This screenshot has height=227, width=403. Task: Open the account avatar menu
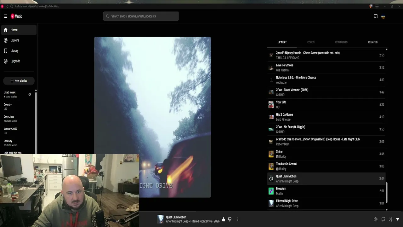coord(383,16)
